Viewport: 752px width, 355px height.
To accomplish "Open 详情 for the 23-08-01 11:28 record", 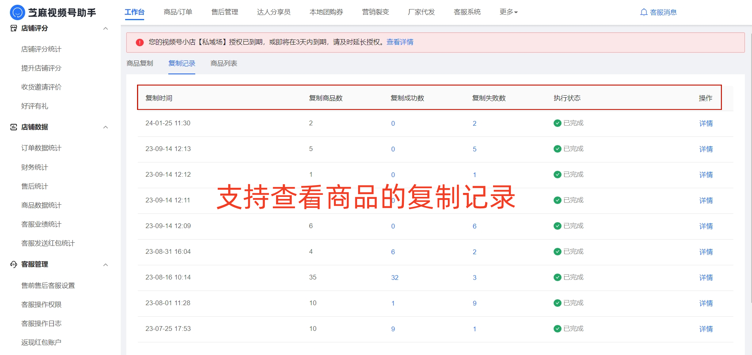I will point(706,303).
